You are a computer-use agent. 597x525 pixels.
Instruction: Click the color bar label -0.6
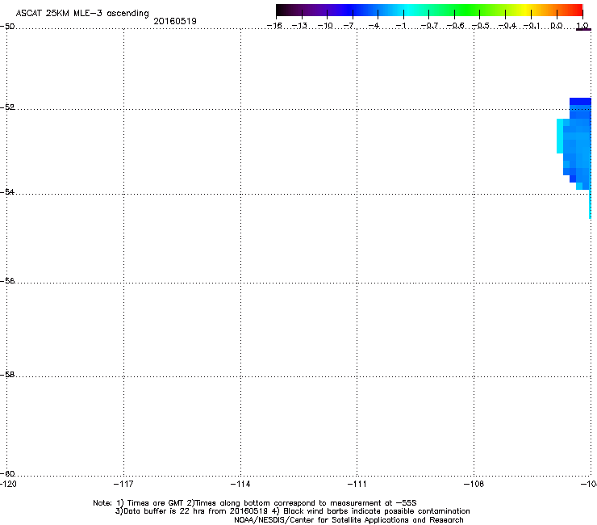click(455, 26)
